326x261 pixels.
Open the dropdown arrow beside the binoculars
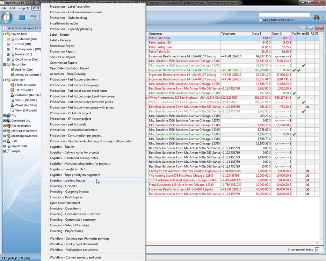[323, 17]
